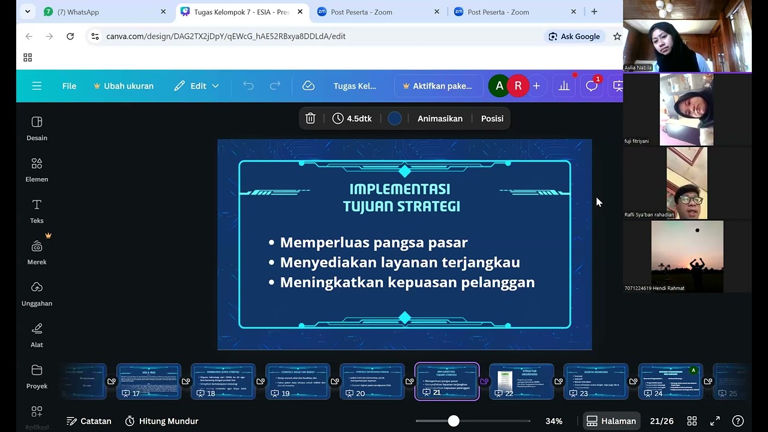Viewport: 768px width, 432px height.
Task: Delete the slide with trash icon
Action: tap(310, 118)
